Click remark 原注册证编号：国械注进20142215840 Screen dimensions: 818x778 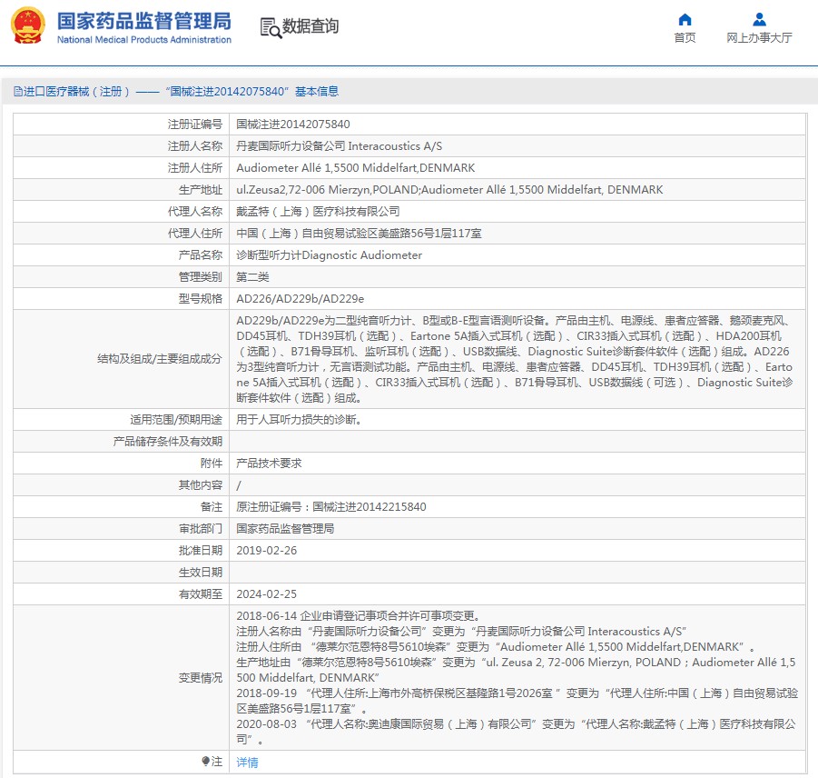[330, 507]
